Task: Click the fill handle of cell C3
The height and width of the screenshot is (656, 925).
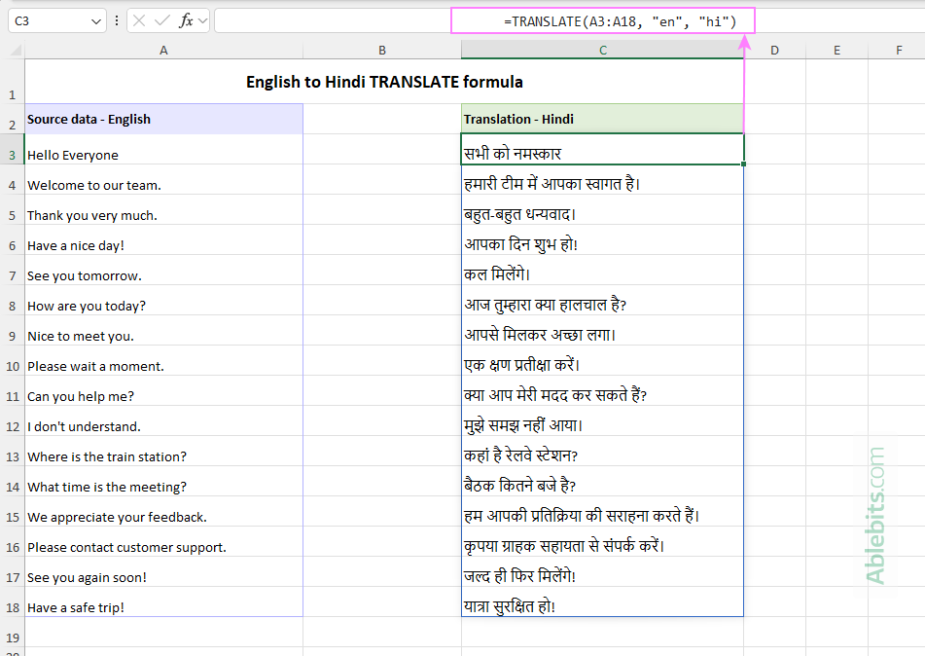Action: [743, 164]
